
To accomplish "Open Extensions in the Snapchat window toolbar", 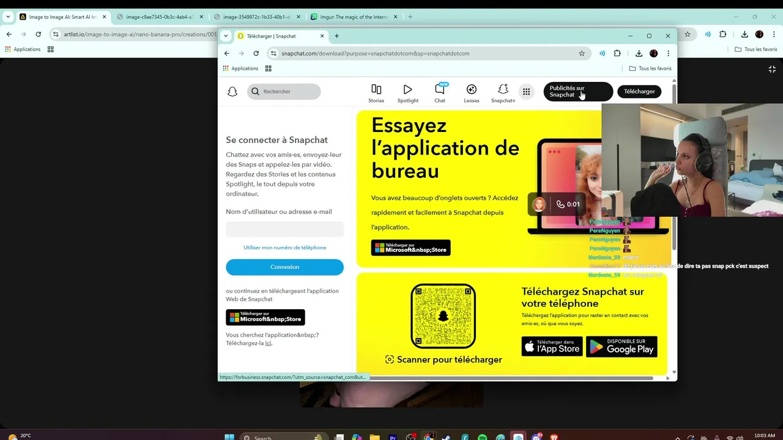I will point(617,53).
